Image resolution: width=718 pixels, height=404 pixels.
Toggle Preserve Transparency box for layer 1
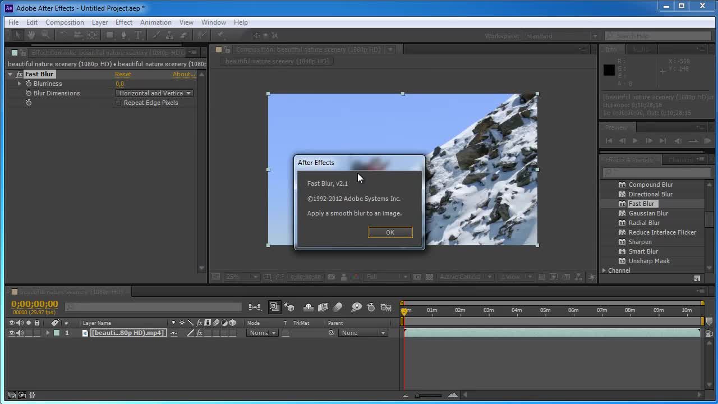[x=286, y=333]
